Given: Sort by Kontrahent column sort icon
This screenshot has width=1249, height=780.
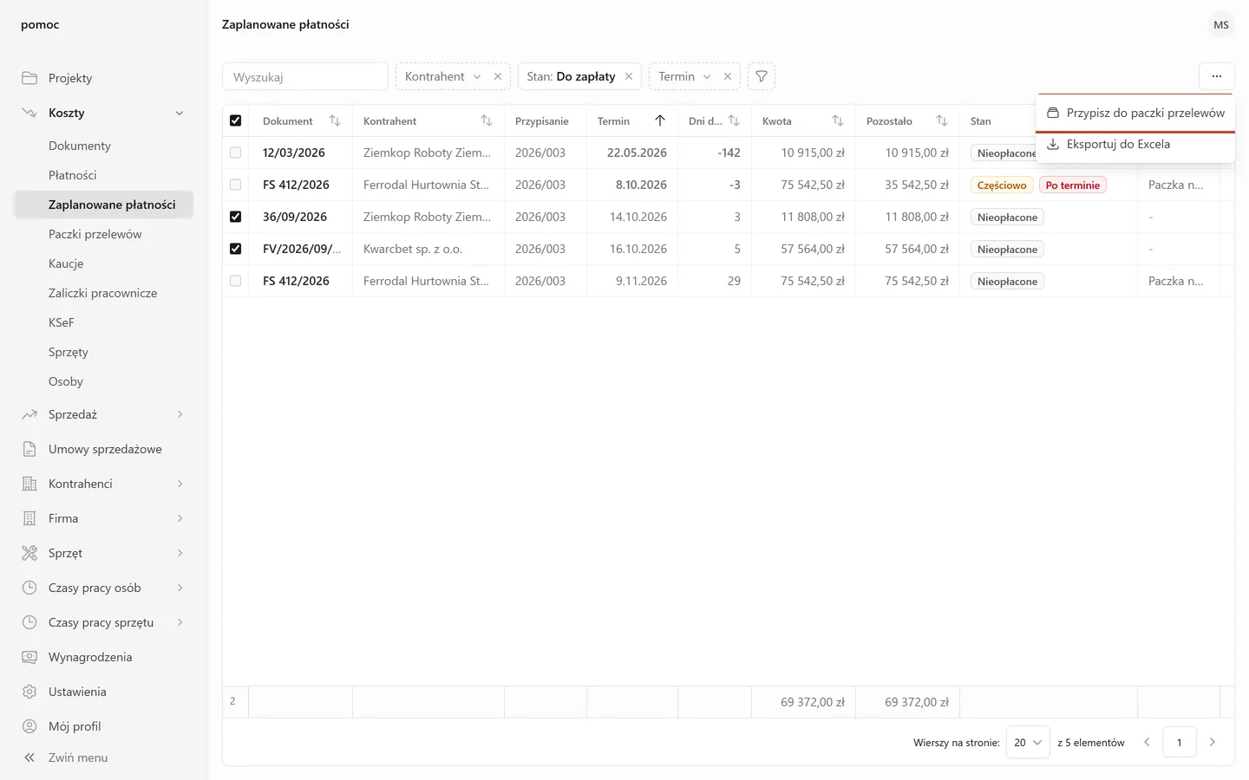Looking at the screenshot, I should click(487, 120).
